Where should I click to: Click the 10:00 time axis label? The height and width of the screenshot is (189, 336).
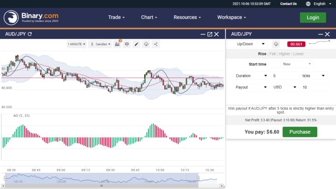point(160,170)
